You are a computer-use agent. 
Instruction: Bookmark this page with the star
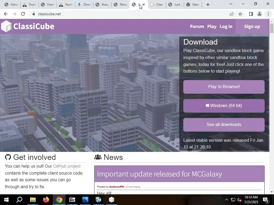(240, 14)
